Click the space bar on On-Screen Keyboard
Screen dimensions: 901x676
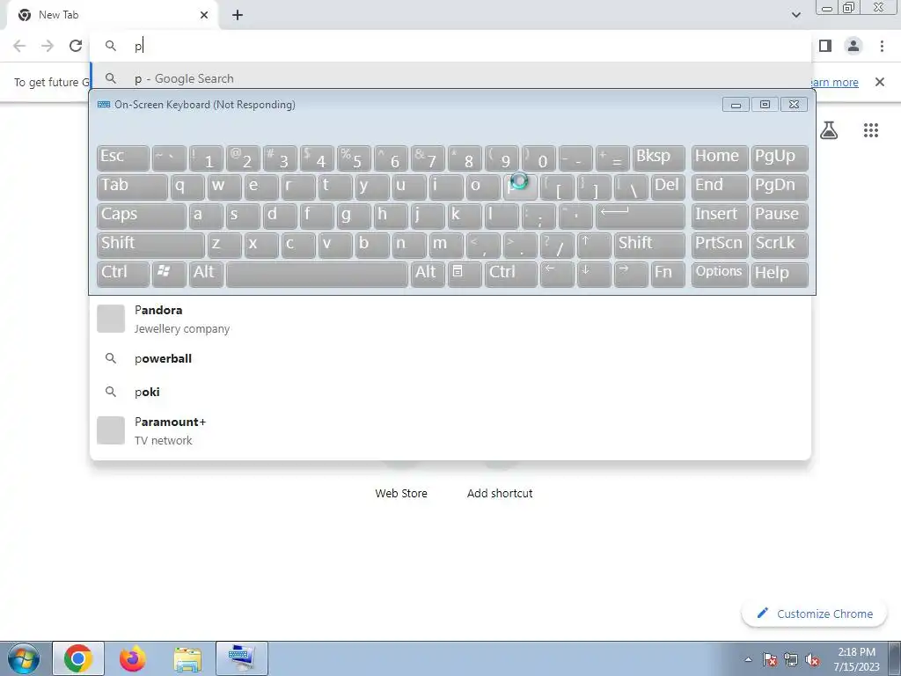(317, 274)
